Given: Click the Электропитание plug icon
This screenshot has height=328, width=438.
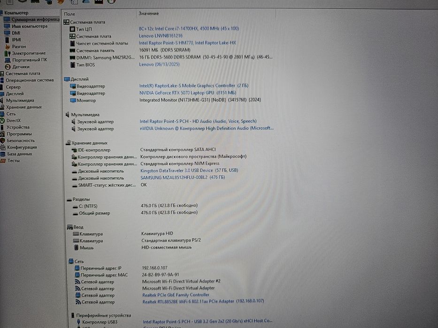Looking at the screenshot, I should (8, 53).
